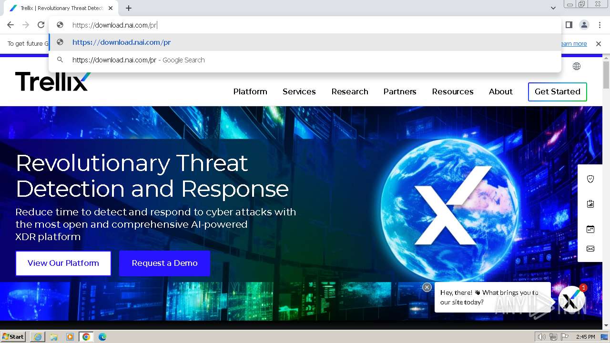Viewport: 610px width, 343px height.
Task: Select the https://download.nai.com/pr URL suggestion
Action: [305, 42]
